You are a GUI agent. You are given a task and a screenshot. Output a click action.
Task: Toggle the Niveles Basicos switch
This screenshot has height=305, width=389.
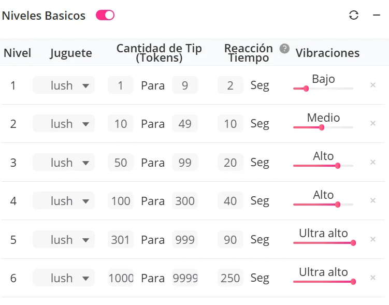tap(105, 16)
